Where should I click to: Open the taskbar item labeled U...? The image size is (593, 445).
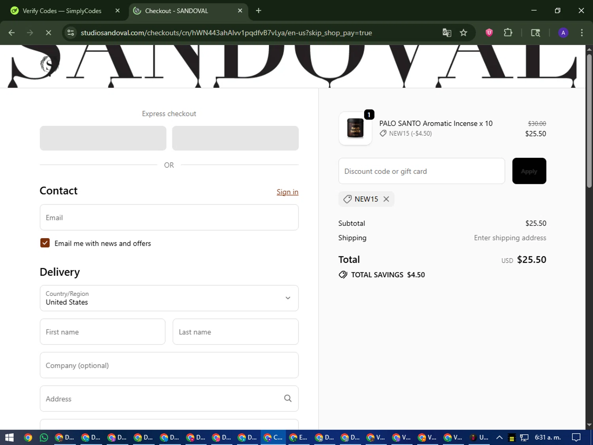pyautogui.click(x=479, y=437)
